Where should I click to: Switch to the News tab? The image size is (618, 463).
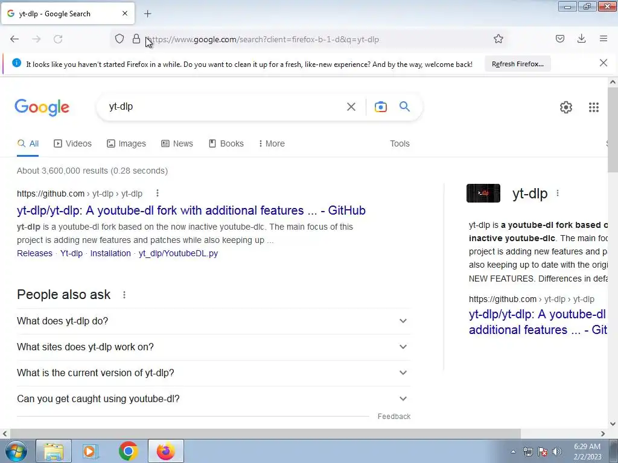click(177, 143)
